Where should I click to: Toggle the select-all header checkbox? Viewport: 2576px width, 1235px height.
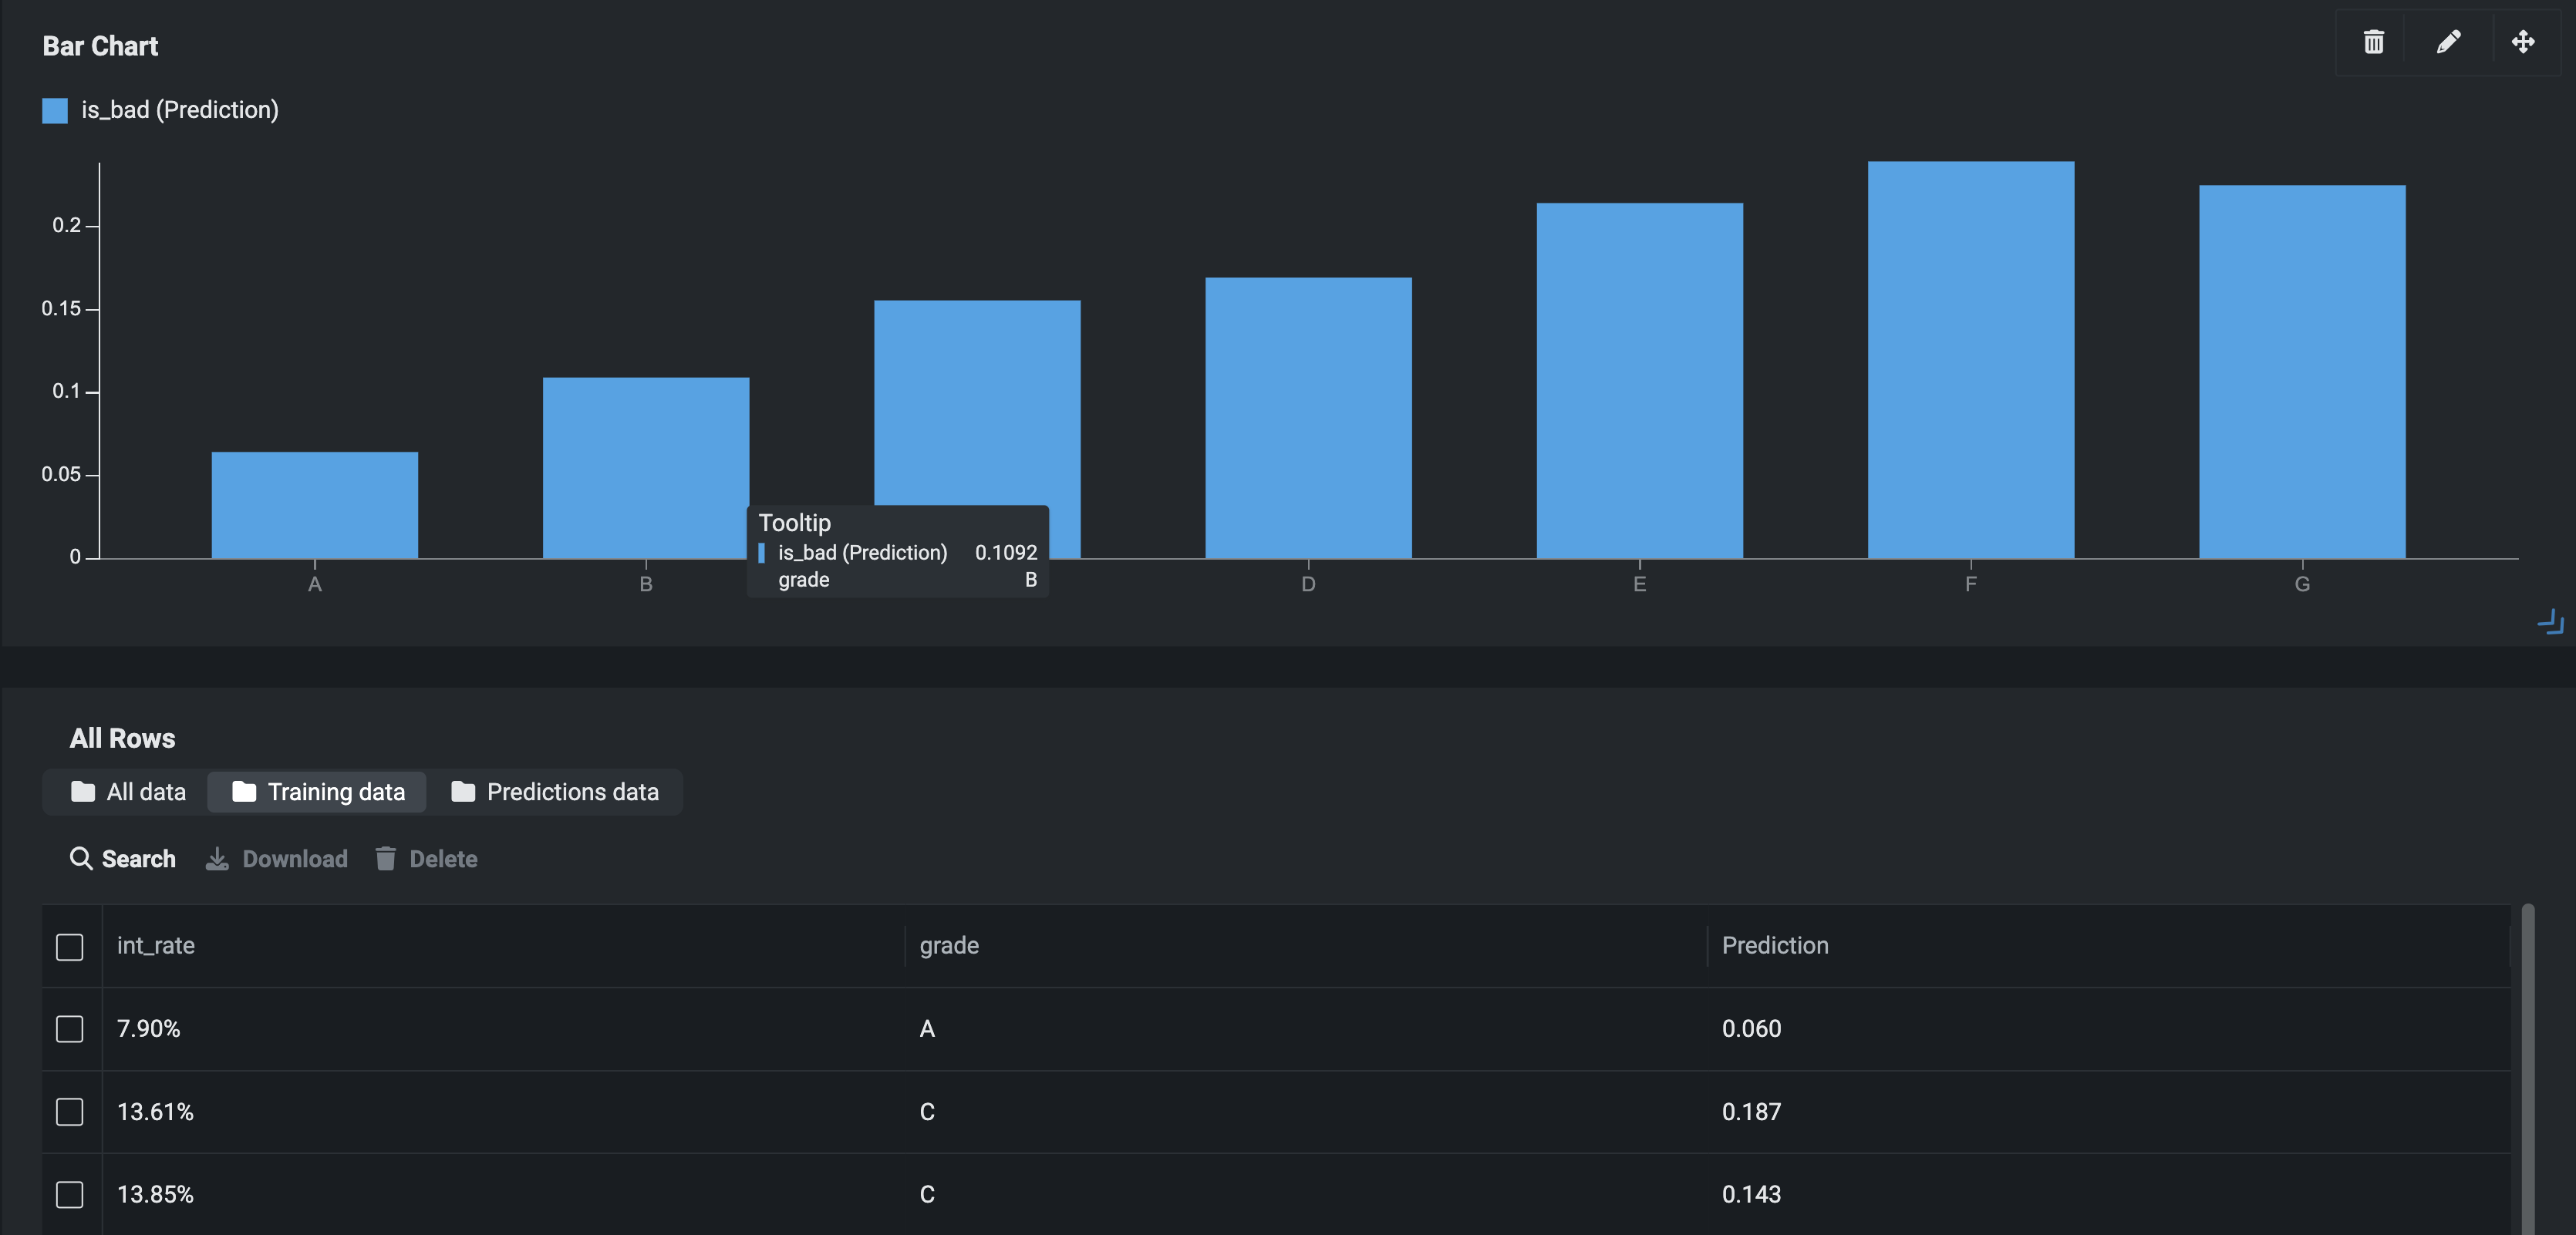pos(70,946)
